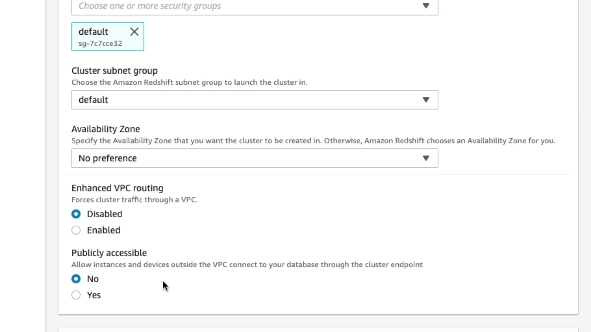Click the security groups dropdown arrow

tap(426, 6)
